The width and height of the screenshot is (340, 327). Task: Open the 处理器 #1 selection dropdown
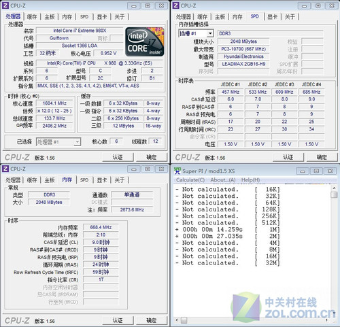tap(78, 142)
